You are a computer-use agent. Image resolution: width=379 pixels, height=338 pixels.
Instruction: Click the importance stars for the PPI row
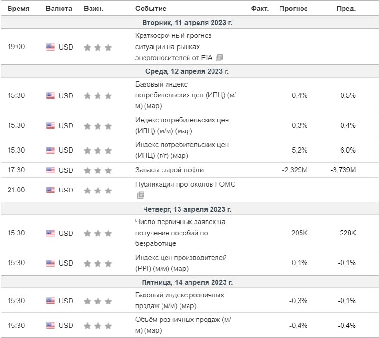tap(98, 263)
